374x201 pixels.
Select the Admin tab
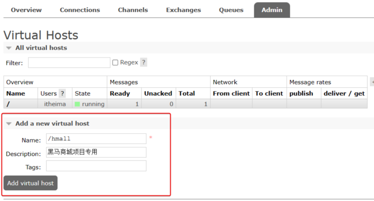[272, 10]
